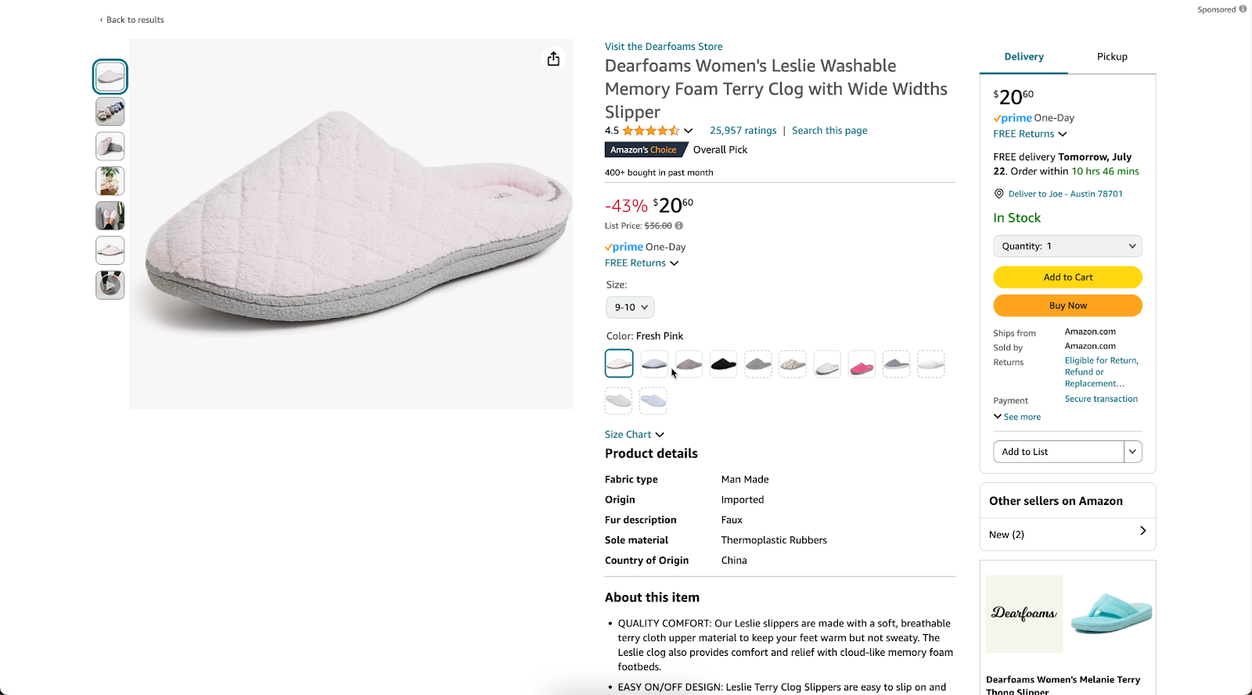The height and width of the screenshot is (695, 1252).
Task: Expand See more under Payment
Action: (1016, 417)
